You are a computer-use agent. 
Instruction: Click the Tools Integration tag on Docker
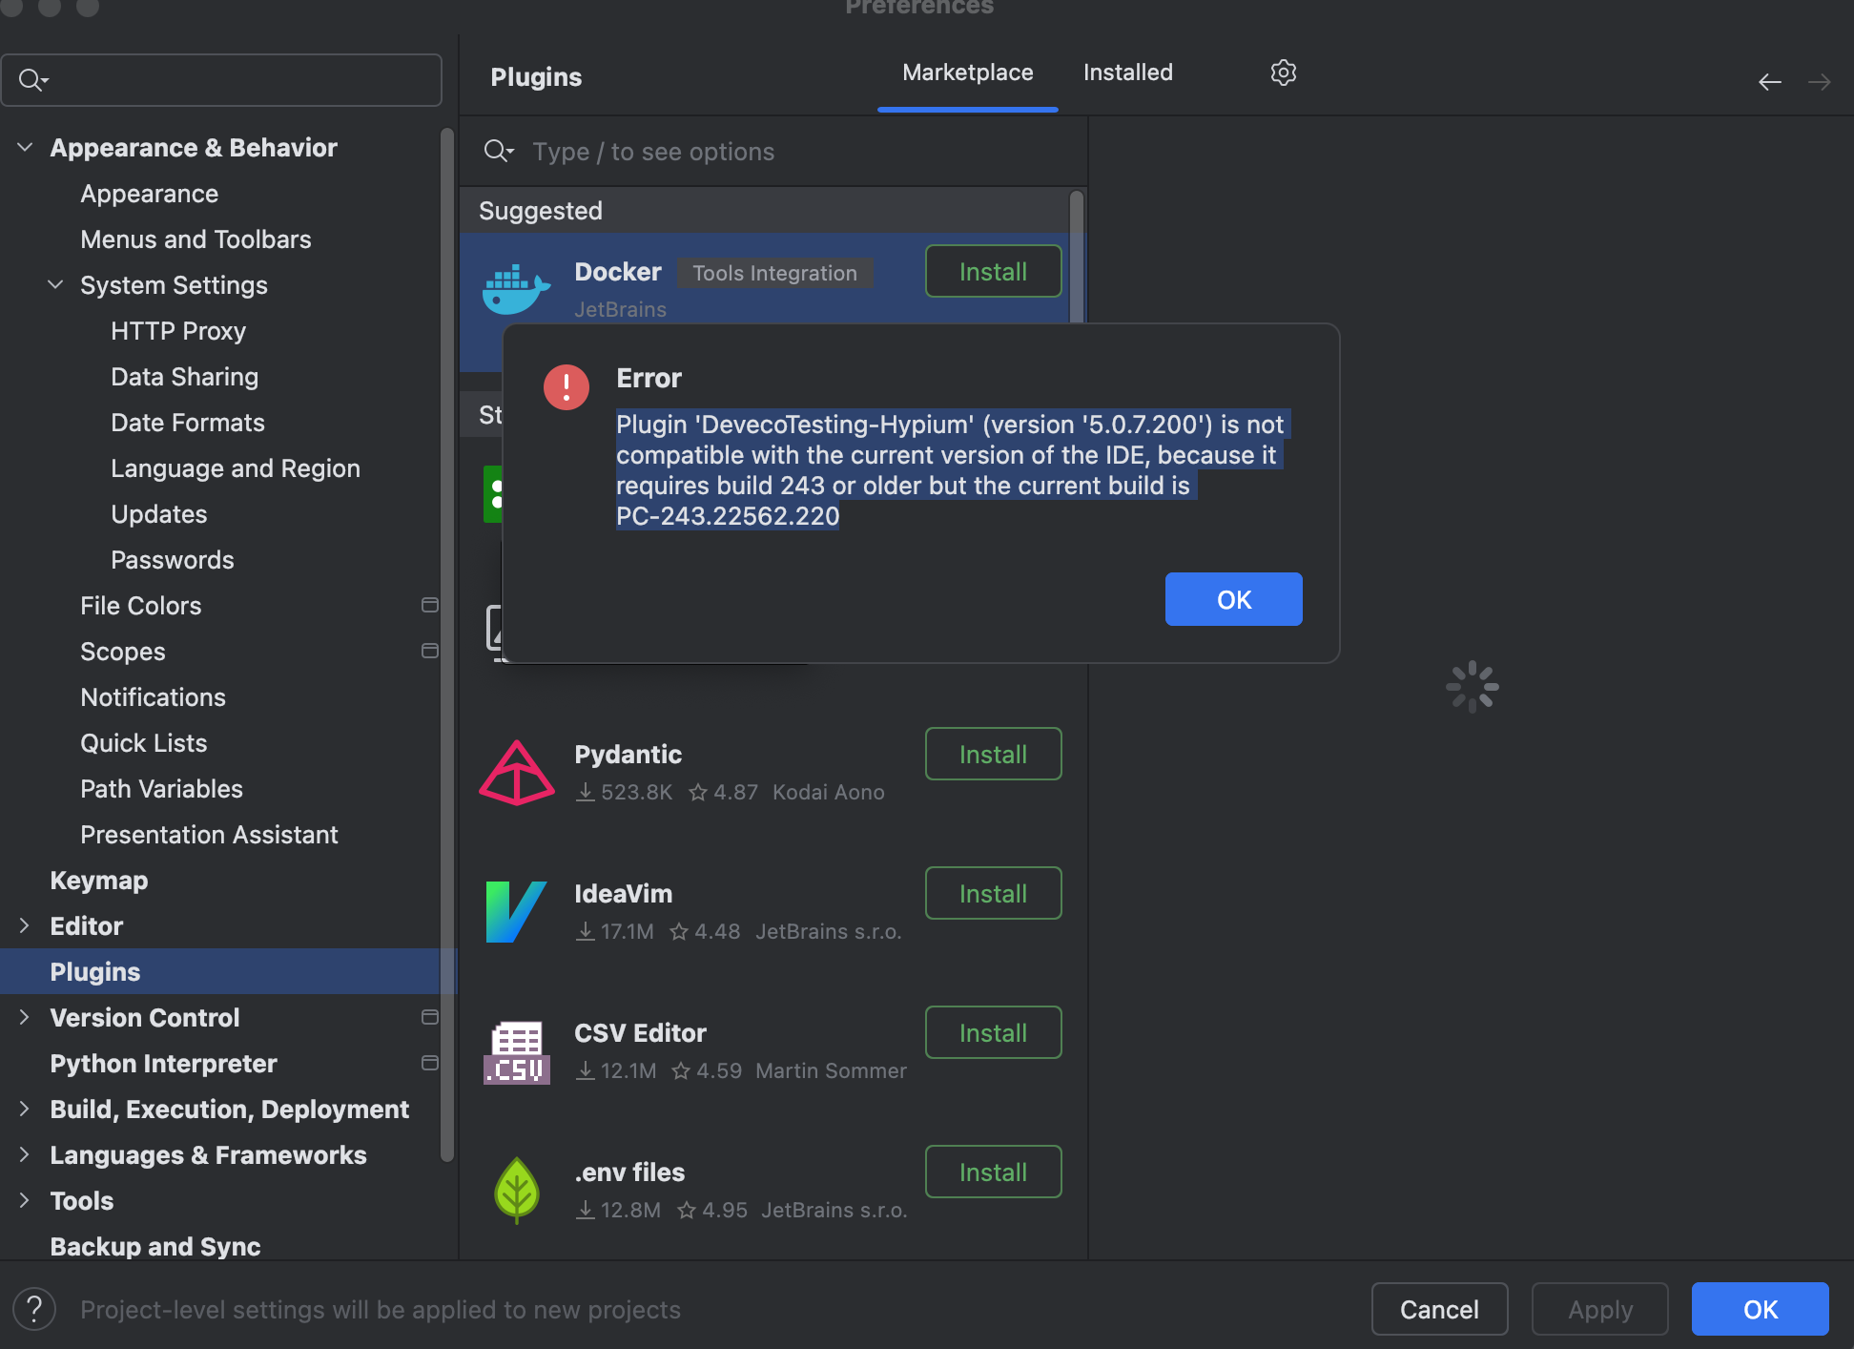(x=774, y=273)
